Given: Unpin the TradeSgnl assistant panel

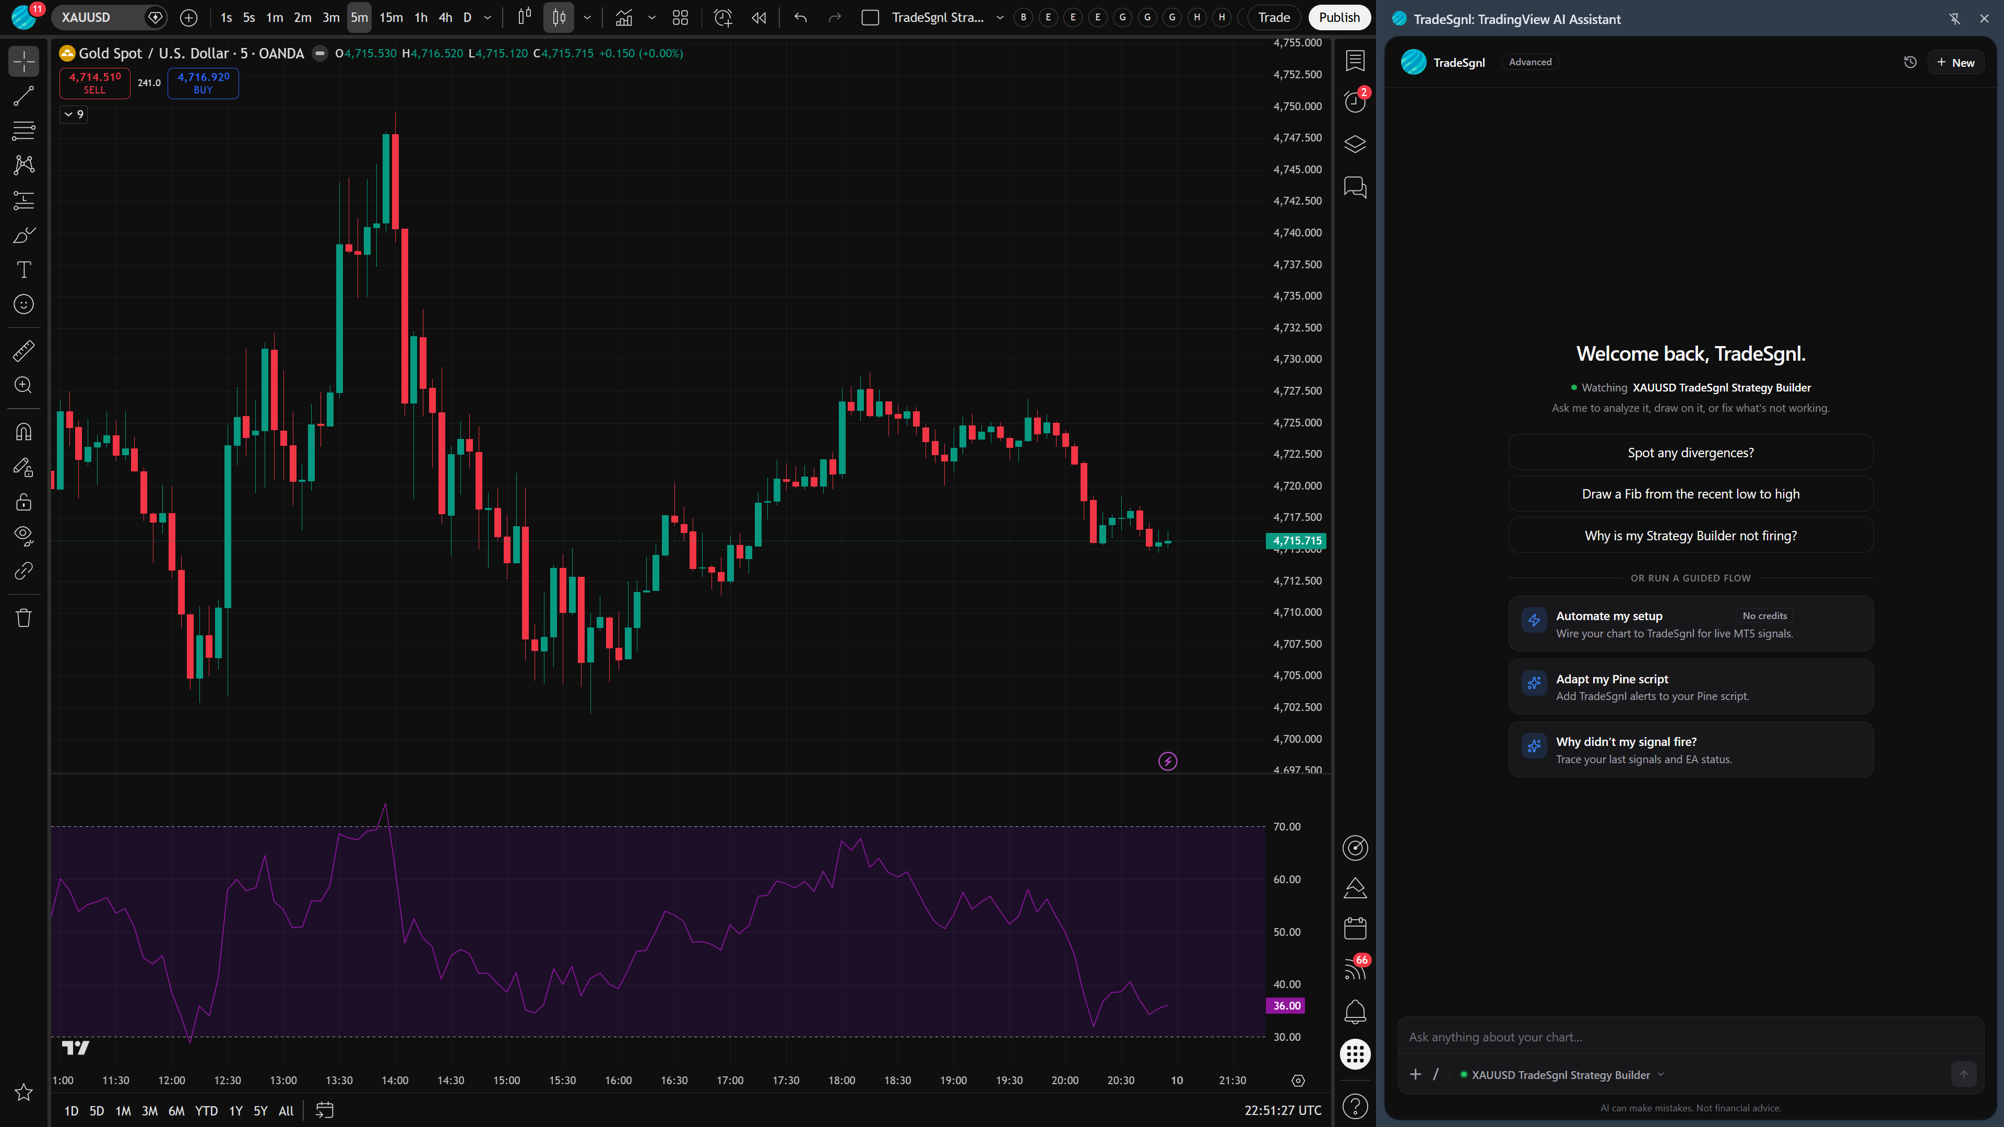Looking at the screenshot, I should click(1955, 19).
